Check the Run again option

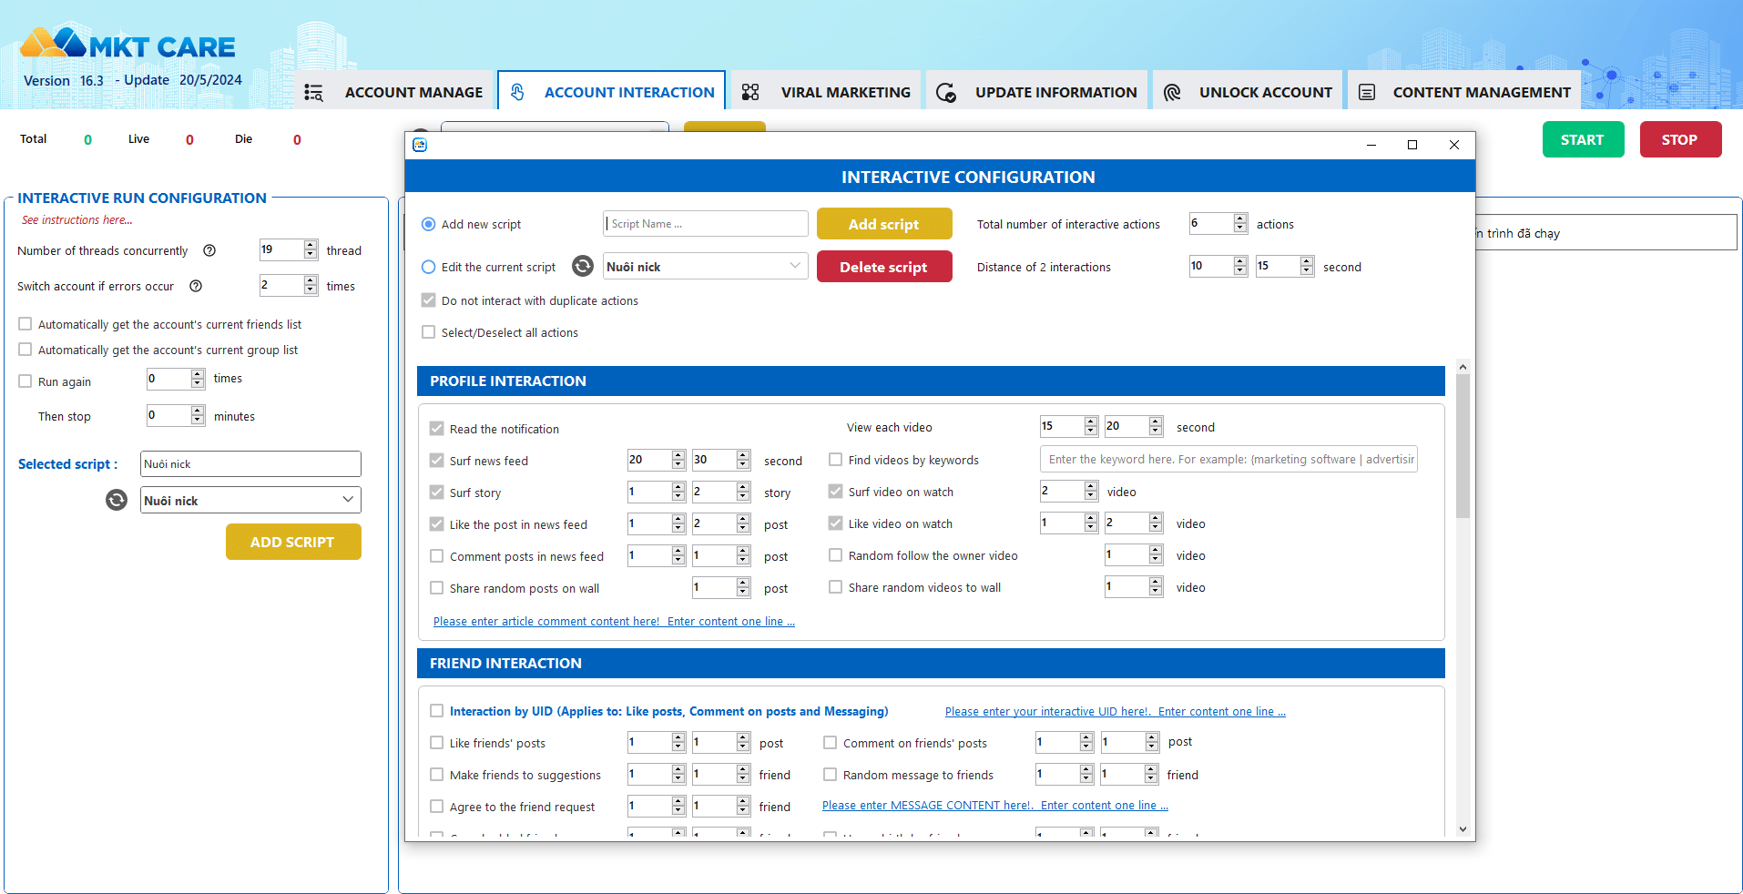[x=25, y=381]
